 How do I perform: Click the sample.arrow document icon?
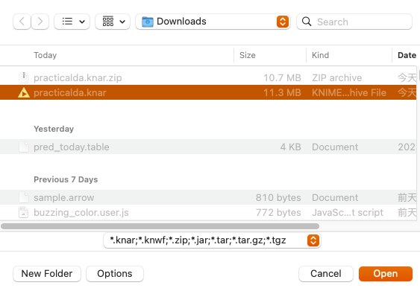24,197
